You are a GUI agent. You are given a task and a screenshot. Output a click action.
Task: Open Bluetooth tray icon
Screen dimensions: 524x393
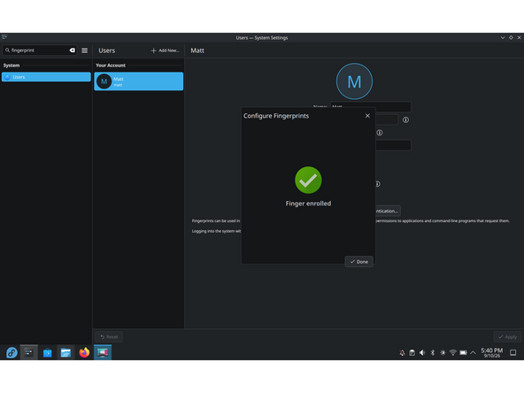click(x=433, y=352)
